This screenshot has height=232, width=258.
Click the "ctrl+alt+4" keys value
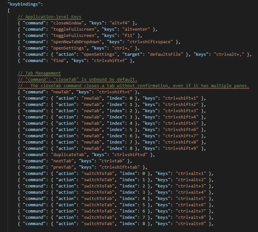191,192
